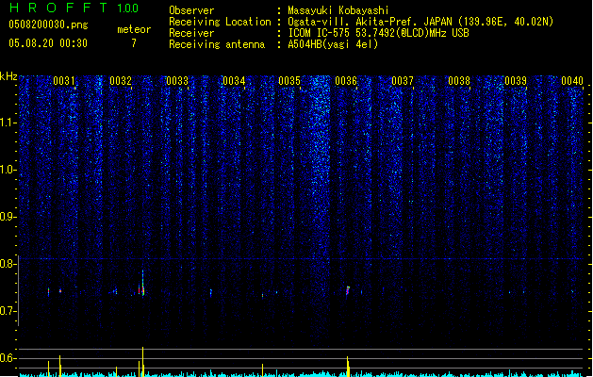The height and width of the screenshot is (377, 593).
Task: Click the 1.0 frequency axis label
Action: [8, 170]
